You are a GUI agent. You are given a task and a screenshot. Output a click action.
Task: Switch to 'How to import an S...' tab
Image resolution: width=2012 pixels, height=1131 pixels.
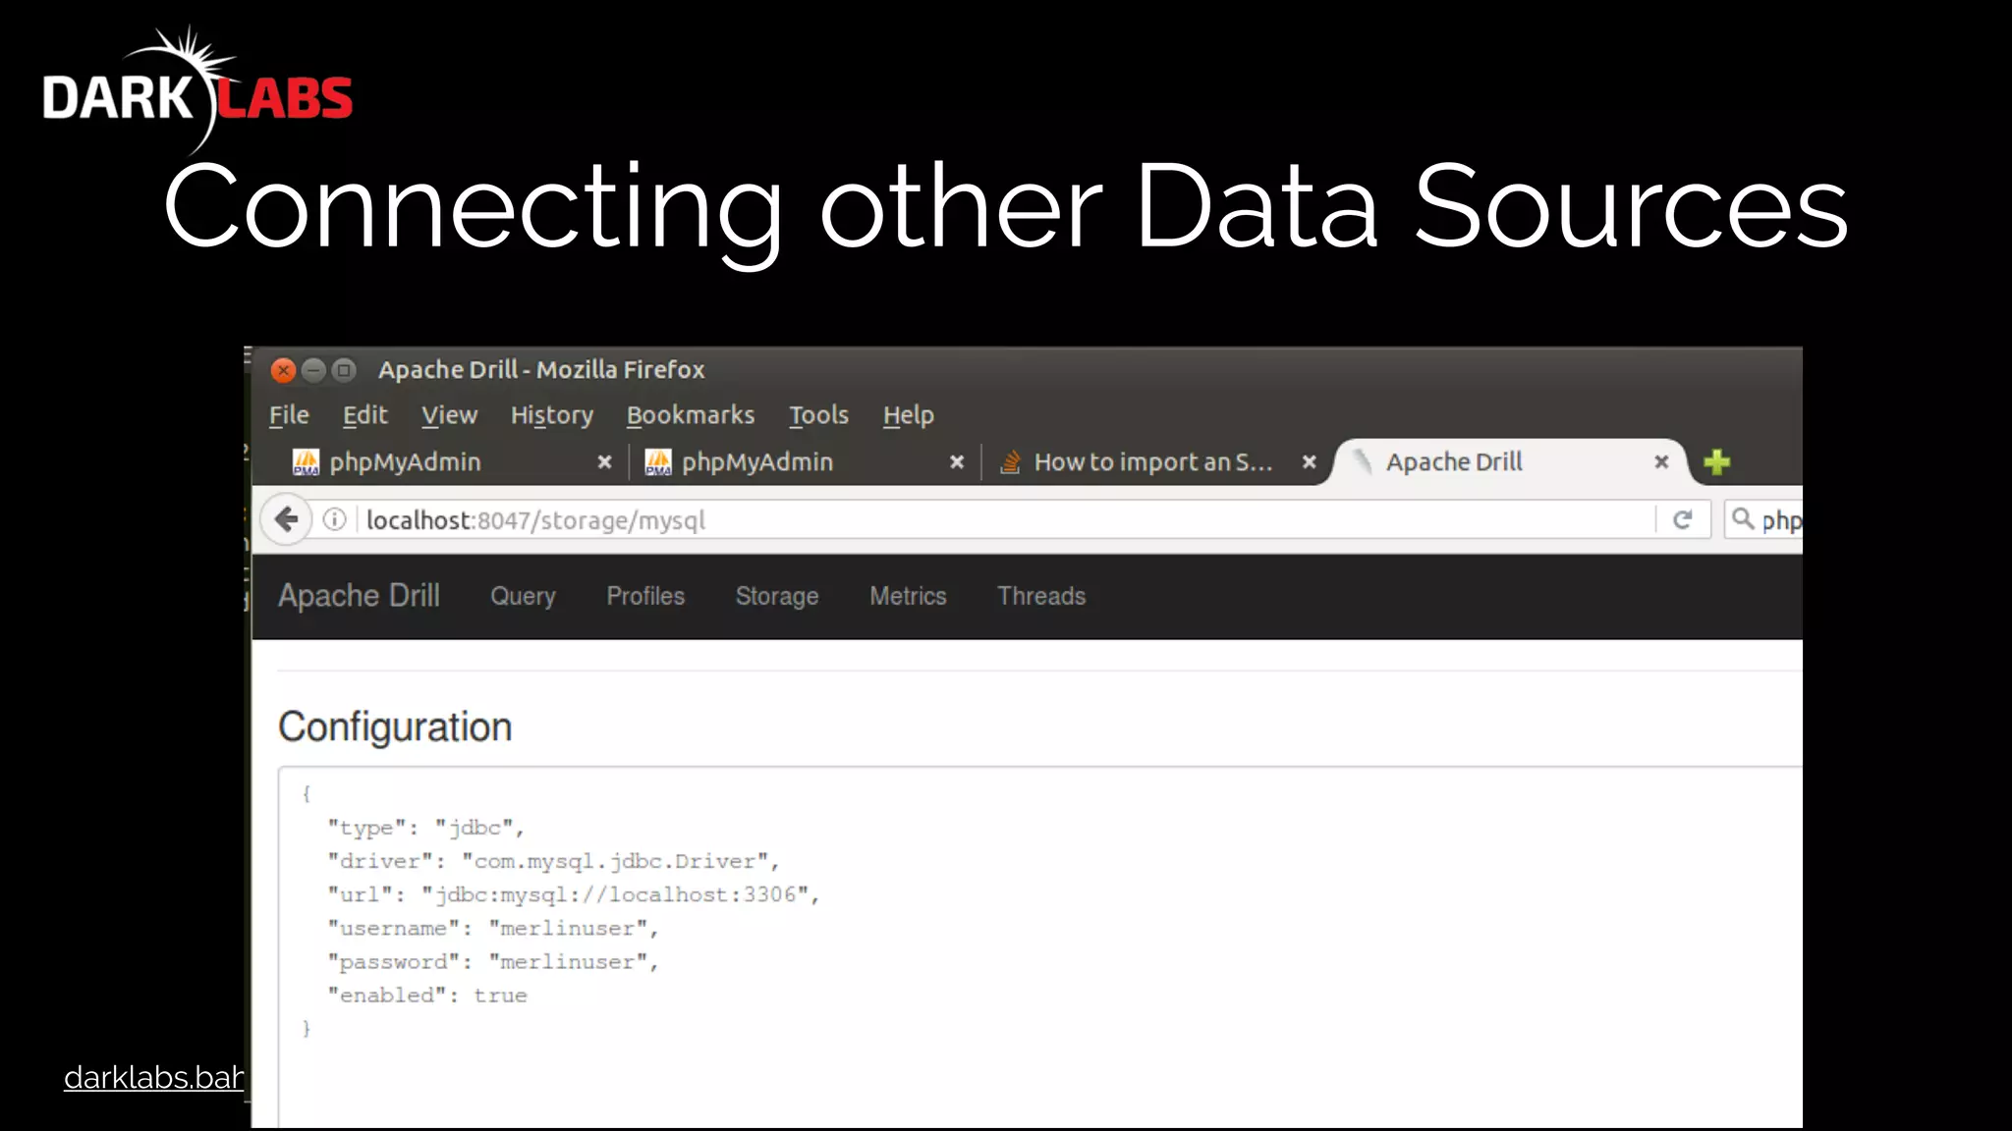tap(1156, 461)
